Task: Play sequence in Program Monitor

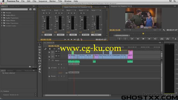Action: point(143,39)
